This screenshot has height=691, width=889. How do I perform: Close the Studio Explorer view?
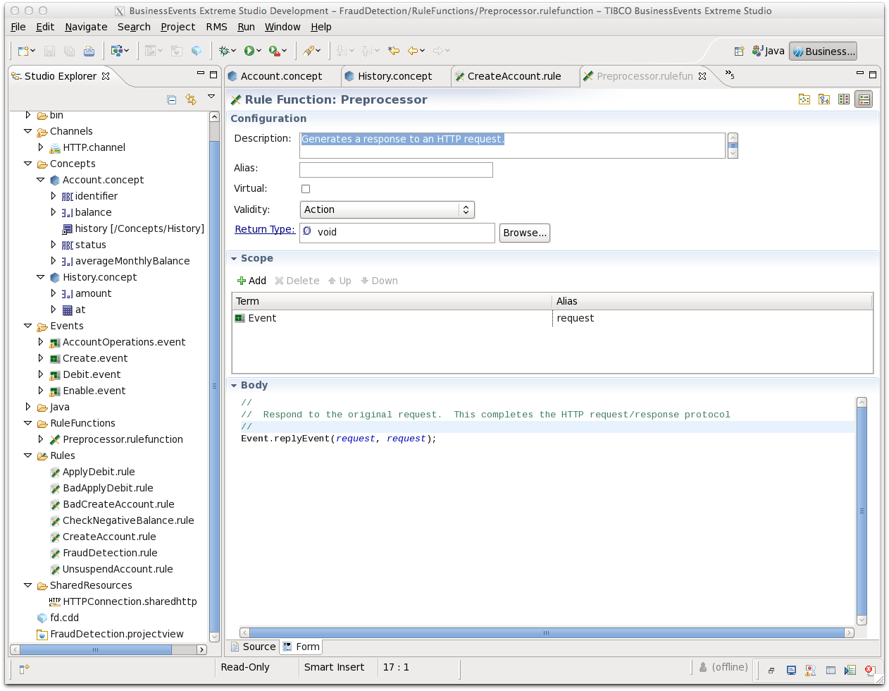(x=106, y=76)
